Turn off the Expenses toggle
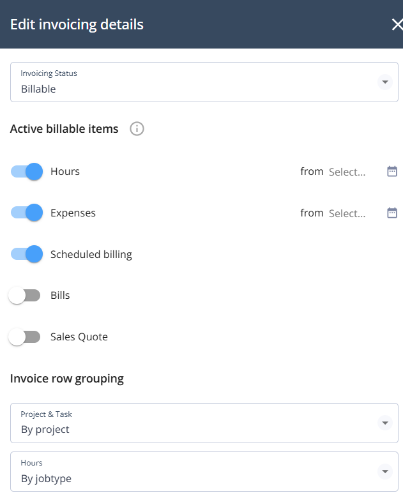This screenshot has height=500, width=403. click(27, 213)
